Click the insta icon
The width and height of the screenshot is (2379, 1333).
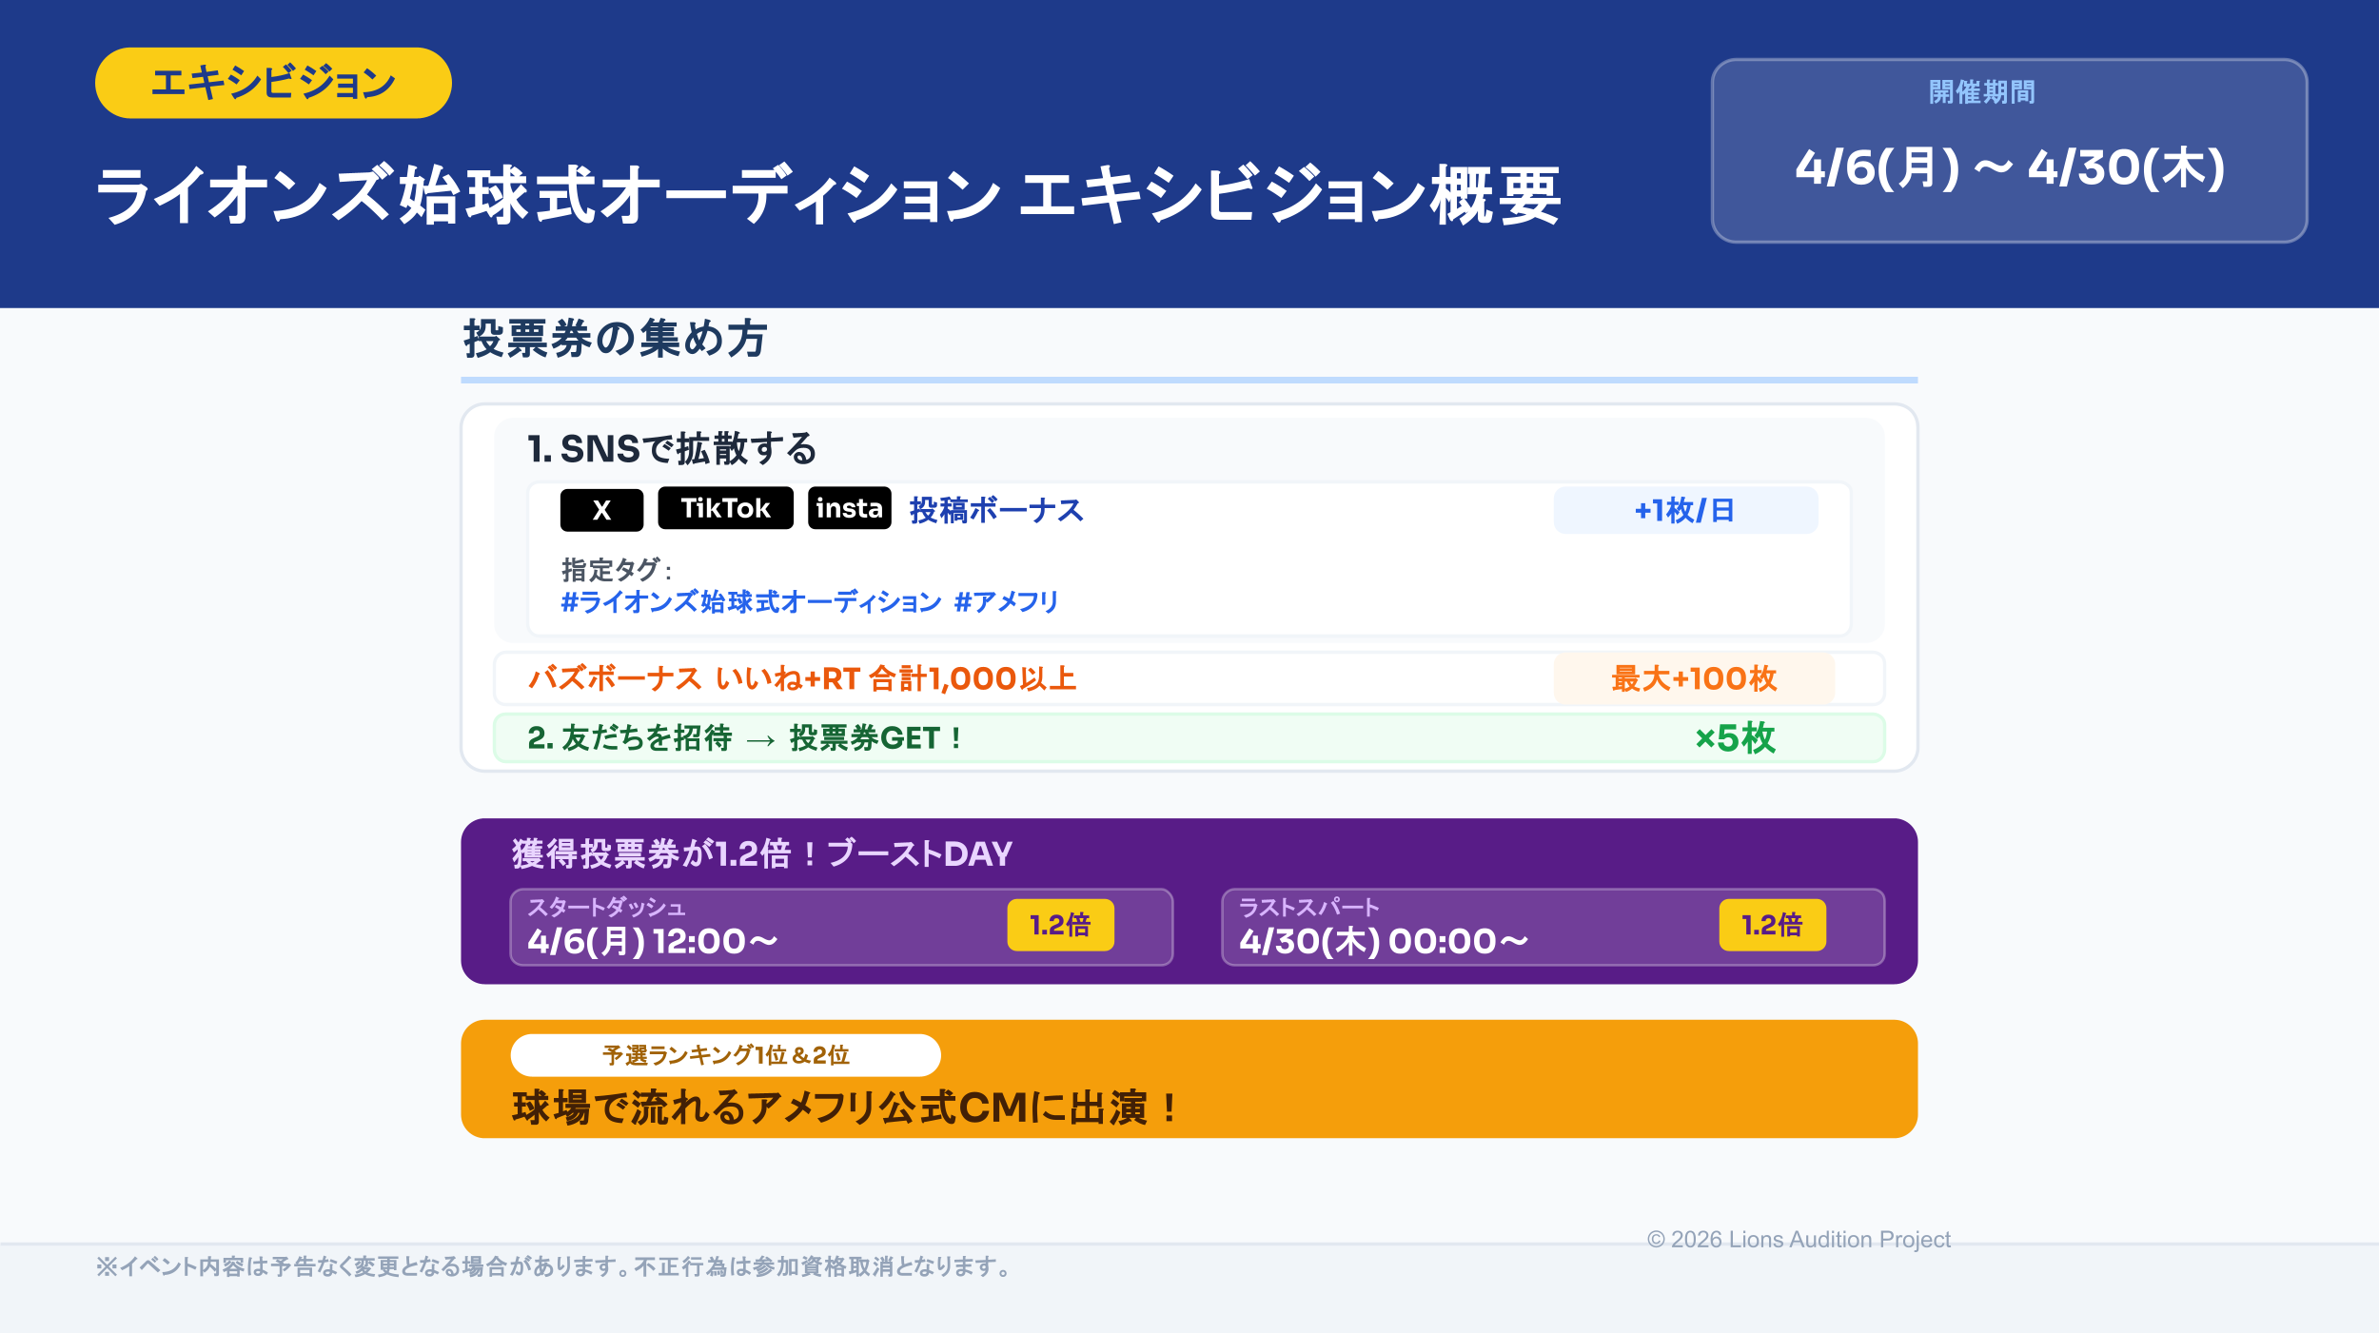(x=850, y=510)
